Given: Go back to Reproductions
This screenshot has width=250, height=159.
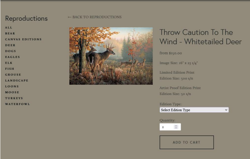Looking at the screenshot, I should [95, 17].
